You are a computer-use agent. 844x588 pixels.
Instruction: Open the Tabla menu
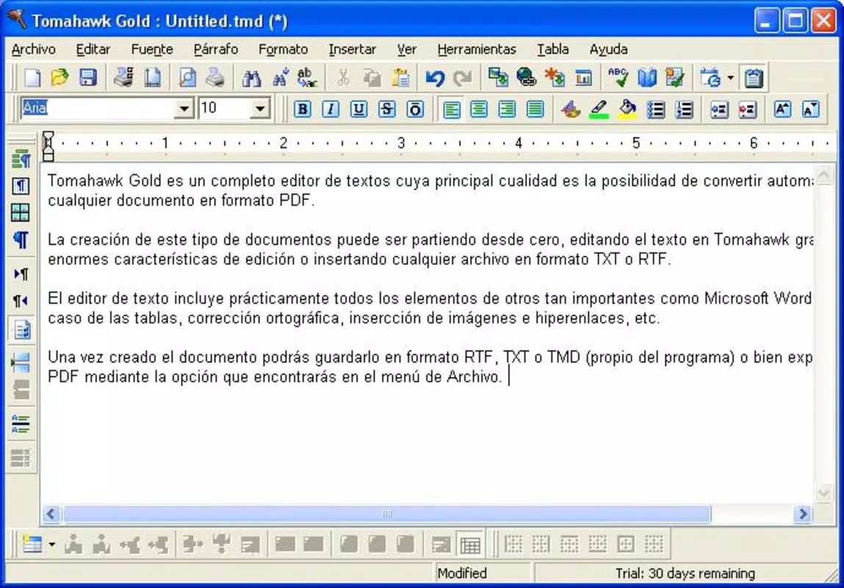point(553,49)
